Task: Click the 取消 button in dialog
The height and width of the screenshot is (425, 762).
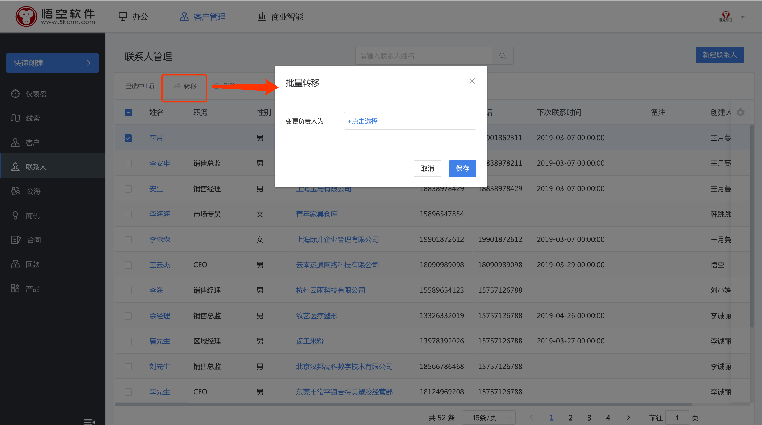Action: [427, 169]
